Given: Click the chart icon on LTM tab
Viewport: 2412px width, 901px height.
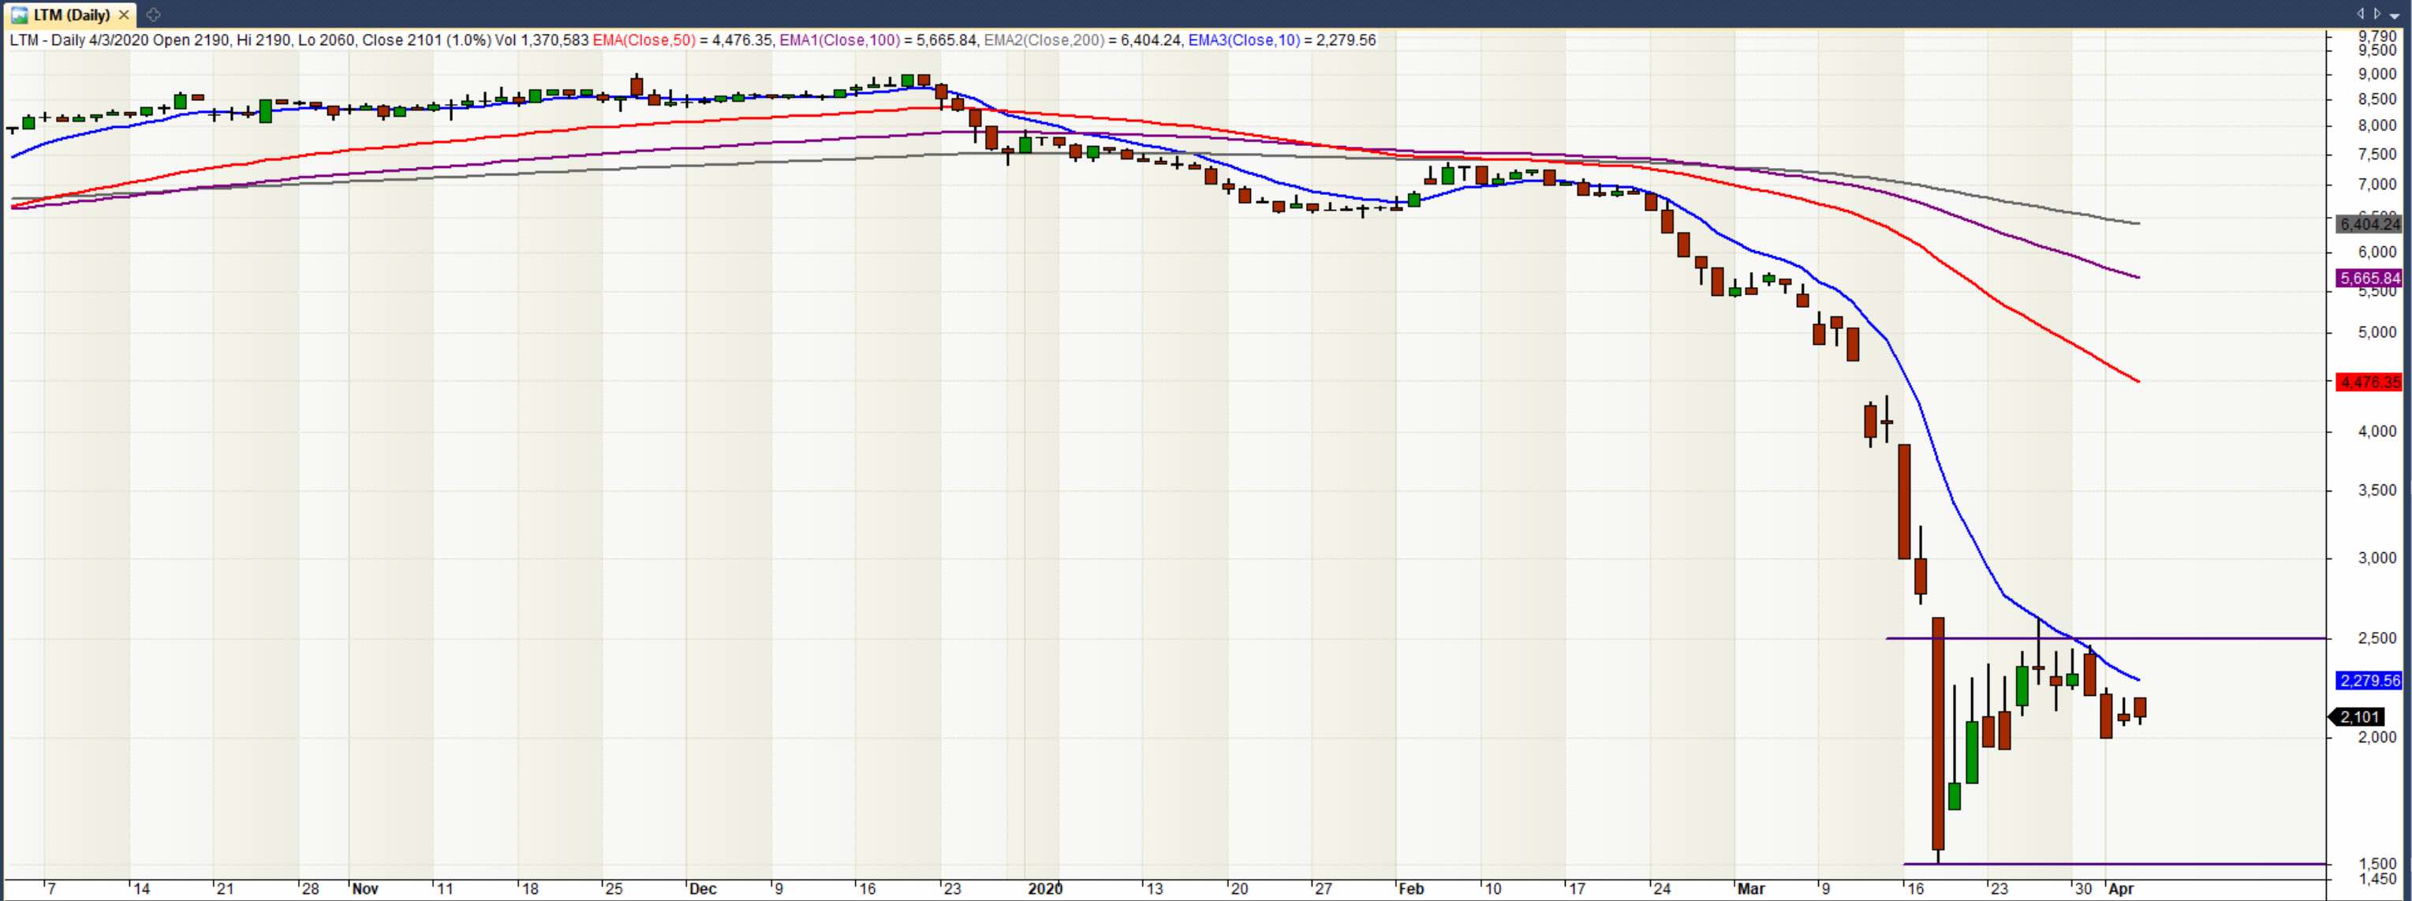Looking at the screenshot, I should pos(19,15).
